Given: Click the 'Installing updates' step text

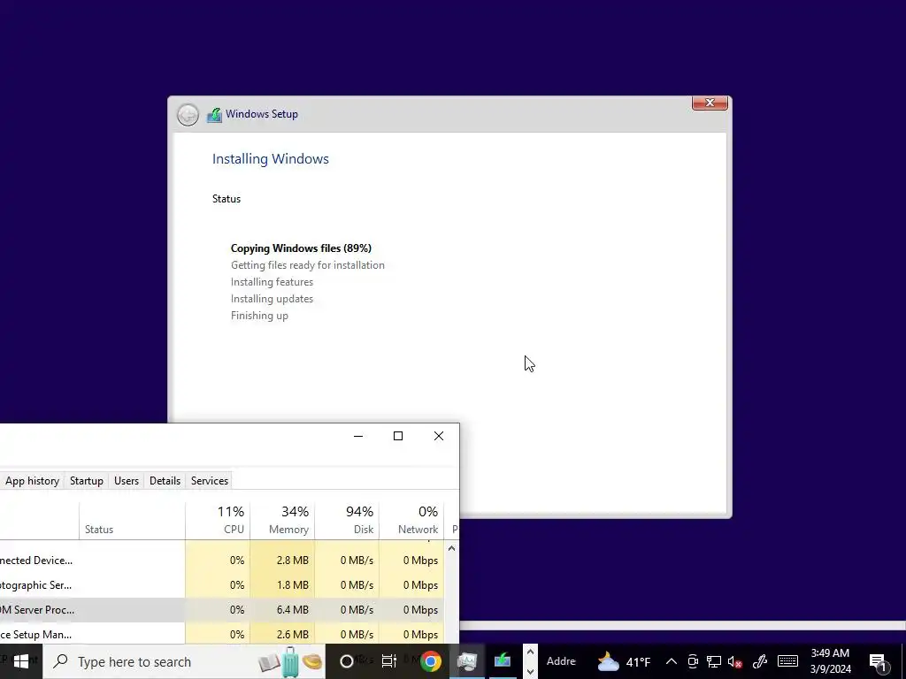Looking at the screenshot, I should (272, 299).
